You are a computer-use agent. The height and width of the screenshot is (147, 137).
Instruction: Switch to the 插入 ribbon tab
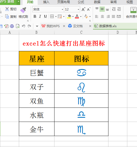46,2
